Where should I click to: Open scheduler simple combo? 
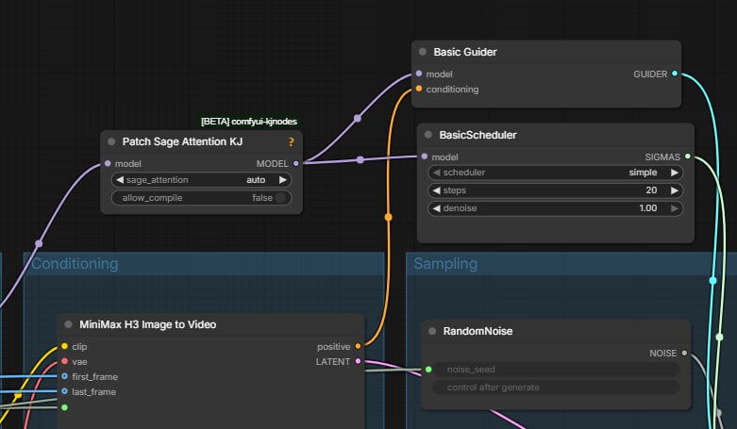pos(555,173)
